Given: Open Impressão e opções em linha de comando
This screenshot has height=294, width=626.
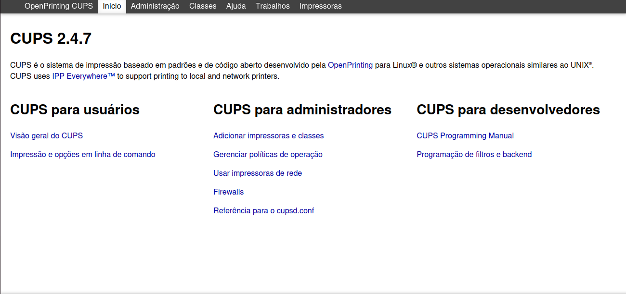Looking at the screenshot, I should (x=83, y=154).
